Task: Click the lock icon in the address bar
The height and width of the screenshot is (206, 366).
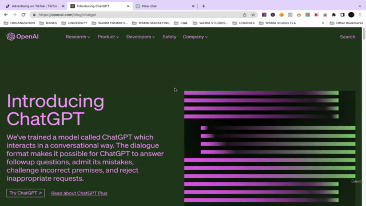Action: [x=34, y=15]
